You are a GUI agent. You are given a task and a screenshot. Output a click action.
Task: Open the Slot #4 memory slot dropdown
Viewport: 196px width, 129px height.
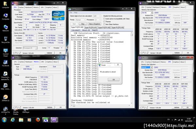[147, 67]
